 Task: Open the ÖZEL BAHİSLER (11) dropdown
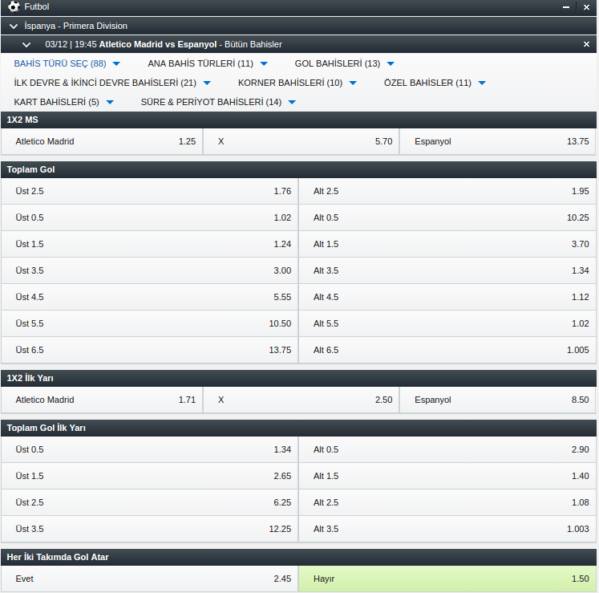coord(435,83)
